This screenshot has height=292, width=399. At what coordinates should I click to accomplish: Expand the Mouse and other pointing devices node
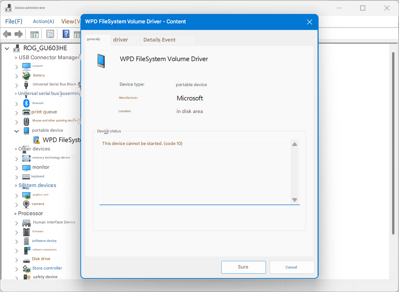pos(16,121)
